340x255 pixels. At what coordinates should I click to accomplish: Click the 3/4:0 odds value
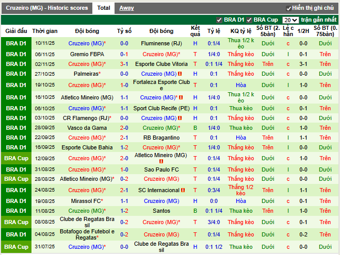214,222
